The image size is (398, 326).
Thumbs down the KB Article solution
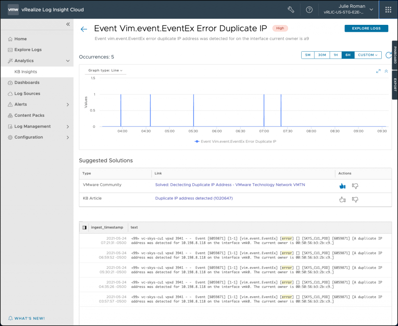point(355,199)
